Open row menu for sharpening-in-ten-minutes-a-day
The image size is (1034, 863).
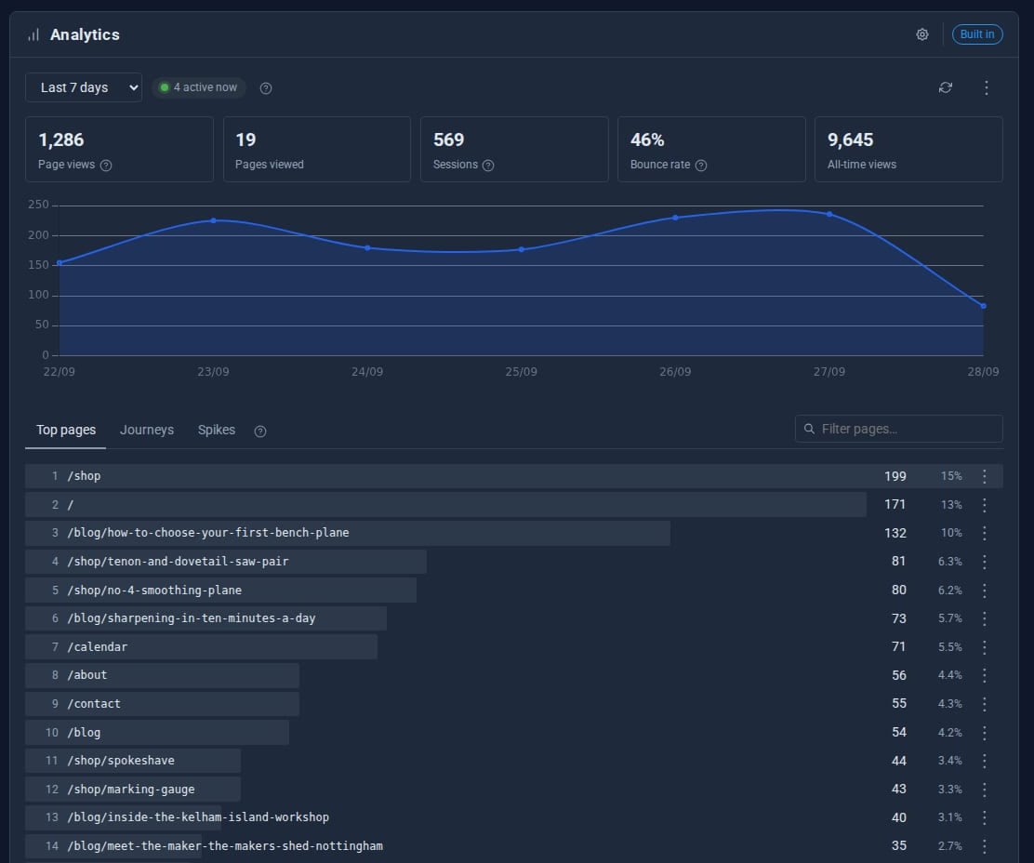coord(985,618)
